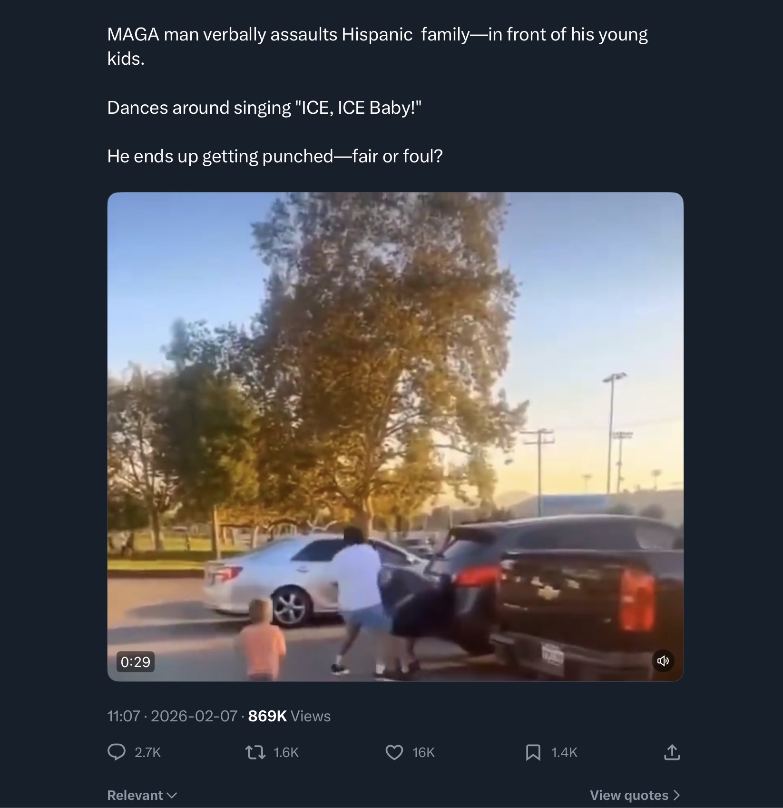This screenshot has height=808, width=783.
Task: Like the post with heart icon
Action: 394,752
